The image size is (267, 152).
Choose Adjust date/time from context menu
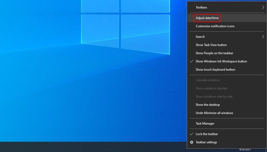pyautogui.click(x=227, y=18)
